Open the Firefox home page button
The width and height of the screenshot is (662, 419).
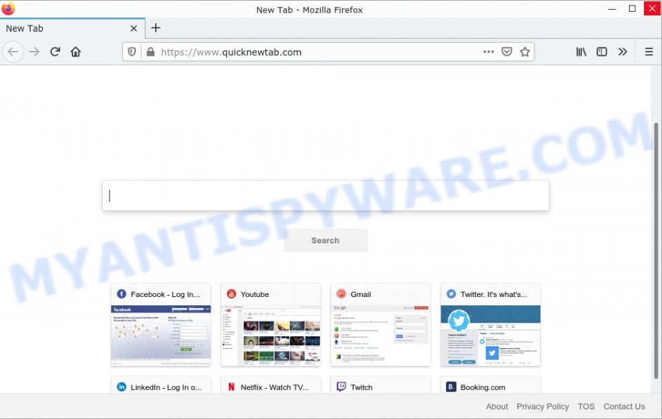coord(76,52)
